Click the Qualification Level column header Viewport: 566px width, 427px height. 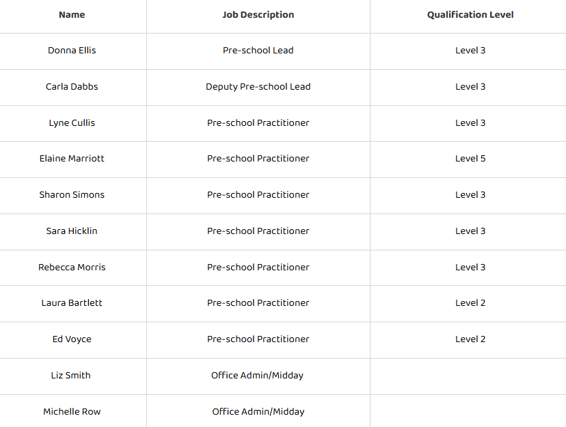click(470, 14)
